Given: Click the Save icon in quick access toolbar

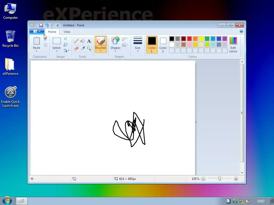Looking at the screenshot, I should click(x=41, y=25).
